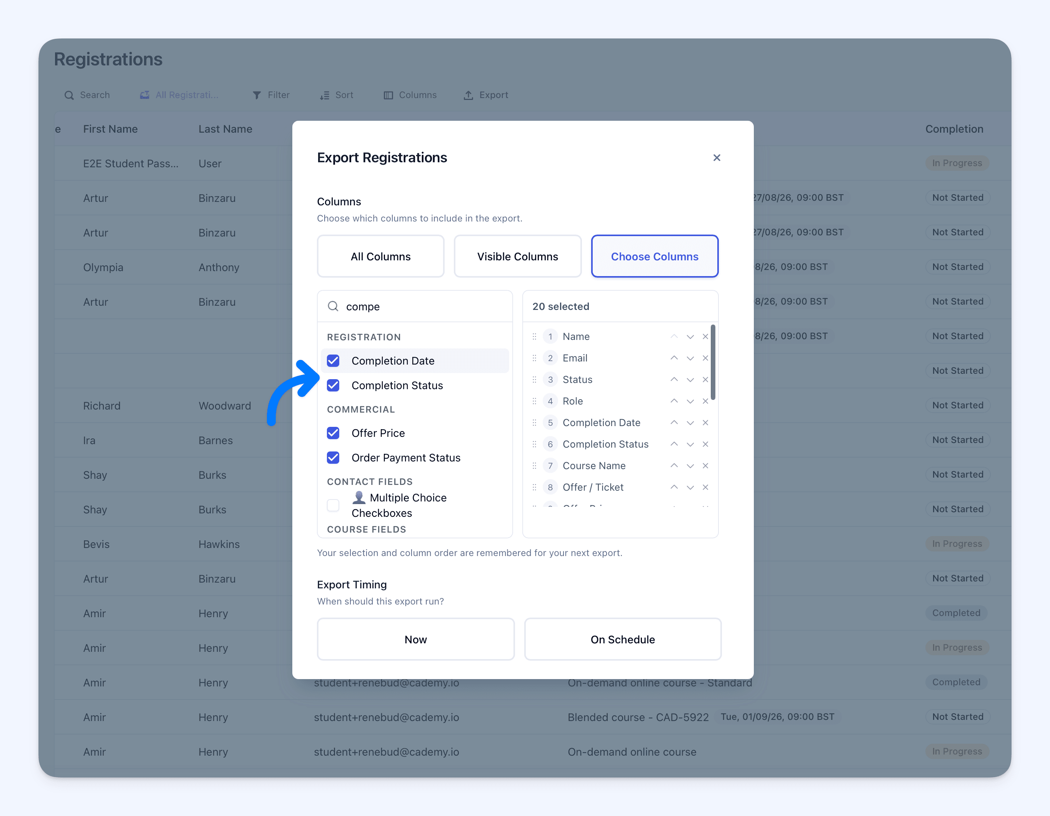Screen dimensions: 1050x816
Task: Grab the drag handle for Name
Action: point(534,336)
